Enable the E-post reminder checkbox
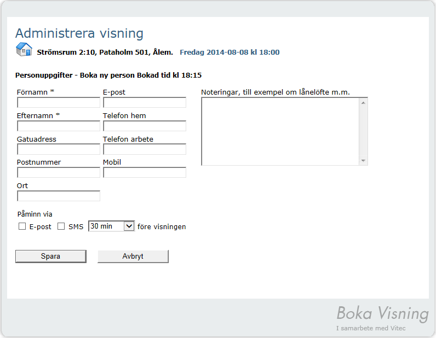436x338 pixels. (x=22, y=226)
